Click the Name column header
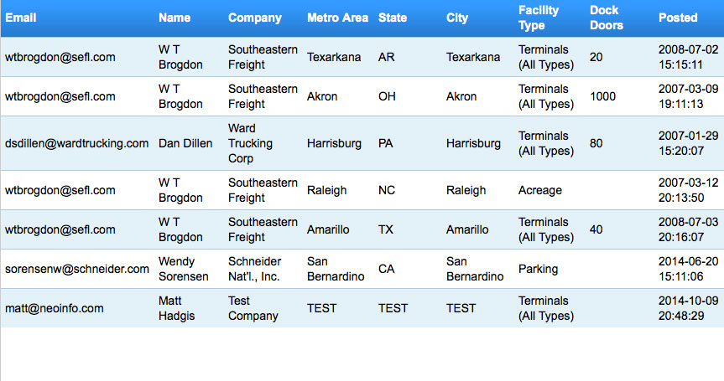The width and height of the screenshot is (724, 381). (174, 18)
